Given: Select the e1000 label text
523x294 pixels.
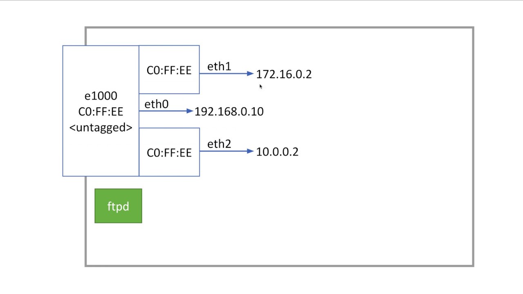Looking at the screenshot, I should coord(101,96).
